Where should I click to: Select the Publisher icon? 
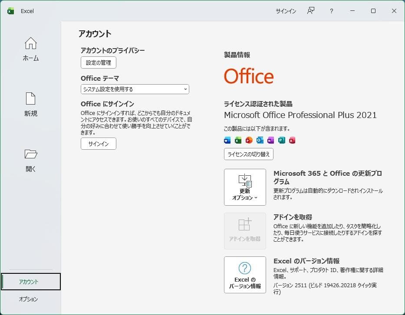[x=280, y=140]
